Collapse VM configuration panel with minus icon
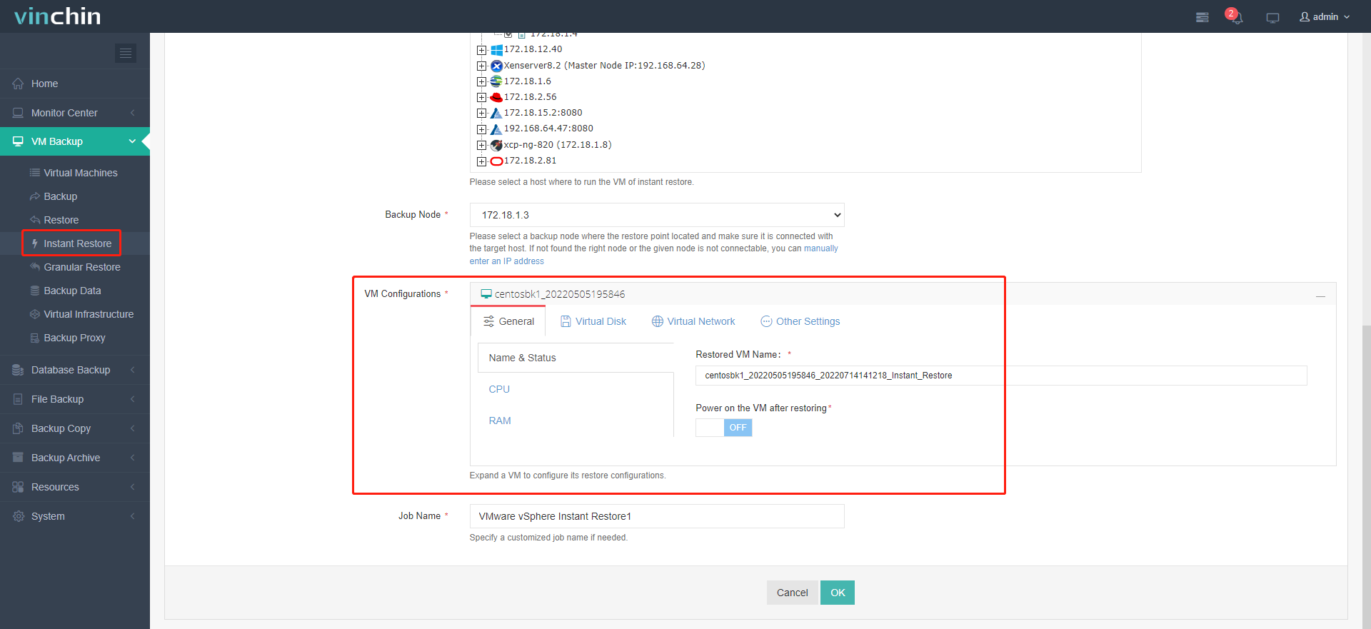 tap(1320, 296)
